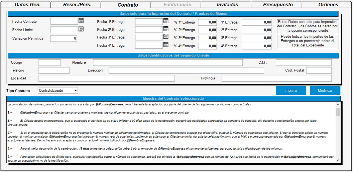The image size is (353, 172).
Task: Click the Modificar button
Action: pos(325,90)
